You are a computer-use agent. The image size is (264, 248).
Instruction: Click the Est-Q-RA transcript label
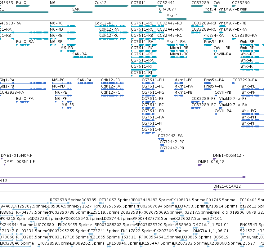(25, 42)
